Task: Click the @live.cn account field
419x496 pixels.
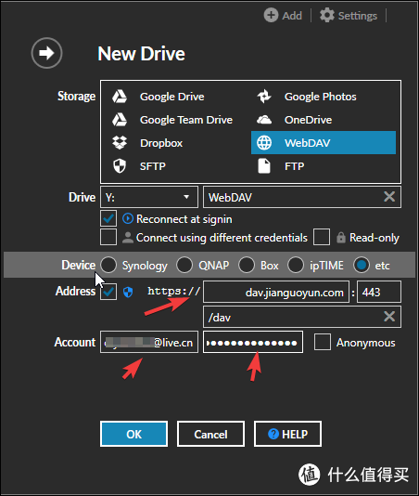Action: [149, 342]
